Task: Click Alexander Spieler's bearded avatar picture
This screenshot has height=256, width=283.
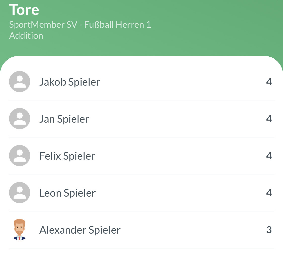Action: (x=20, y=230)
